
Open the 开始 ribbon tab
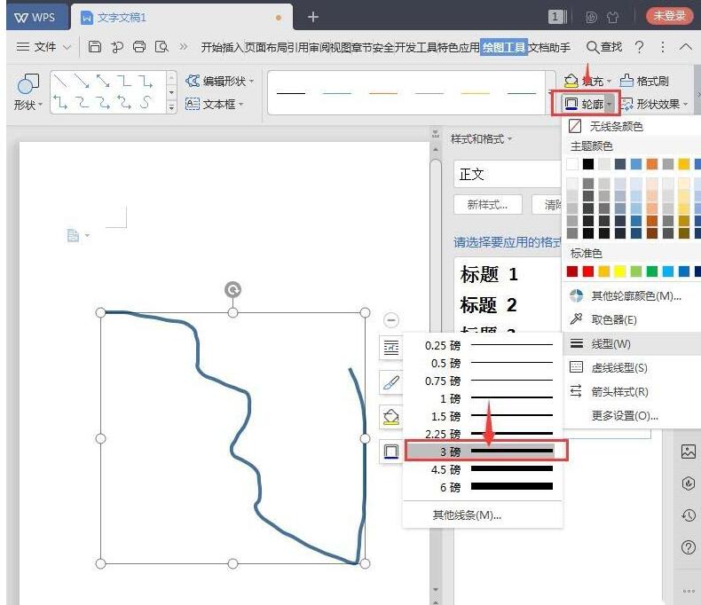211,47
